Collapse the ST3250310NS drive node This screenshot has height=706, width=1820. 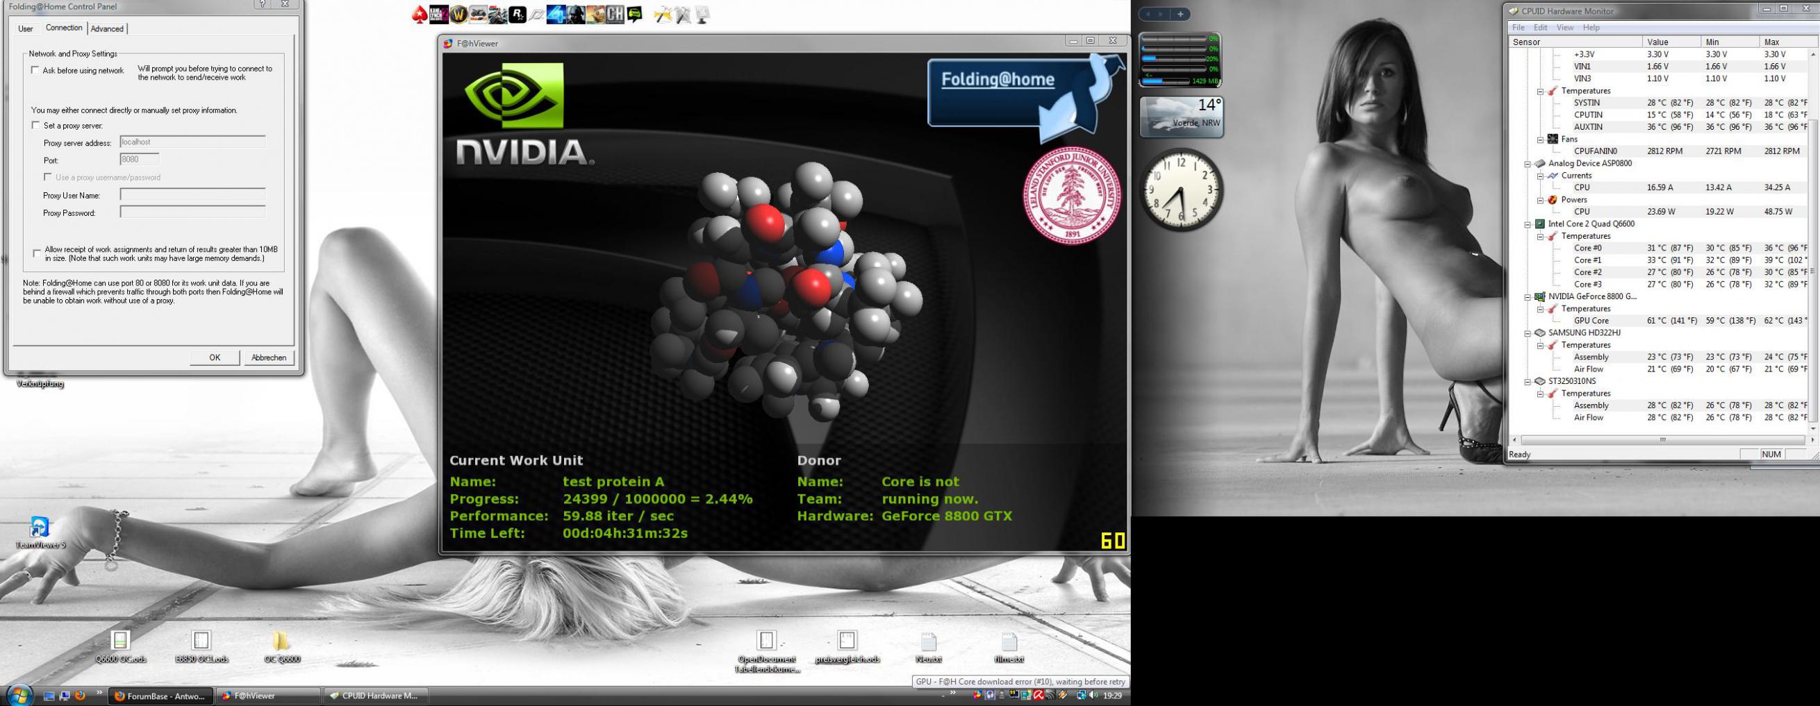click(1528, 381)
